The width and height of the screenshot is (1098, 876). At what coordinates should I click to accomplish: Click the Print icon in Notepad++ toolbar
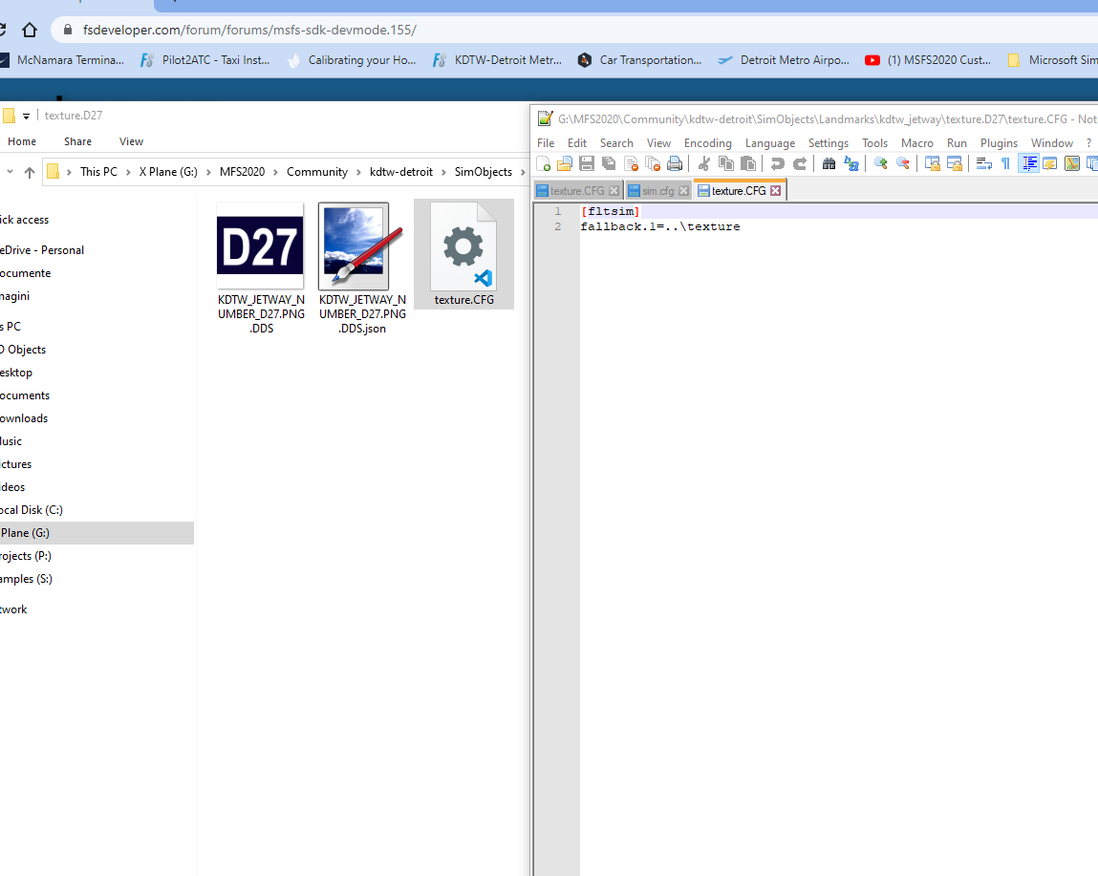(x=675, y=163)
